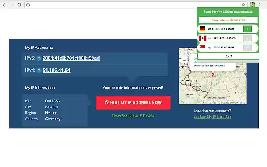The width and height of the screenshot is (267, 167).
Task: Enable the sg proxy checkmark
Action: pyautogui.click(x=247, y=48)
